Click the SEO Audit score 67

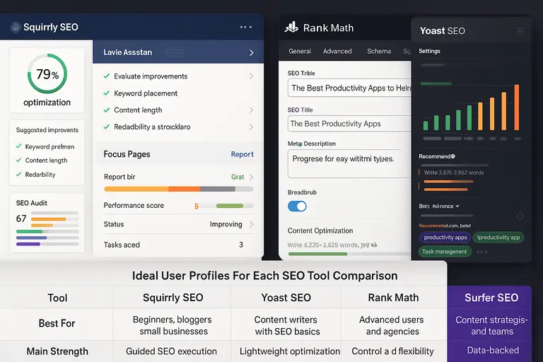click(x=21, y=218)
